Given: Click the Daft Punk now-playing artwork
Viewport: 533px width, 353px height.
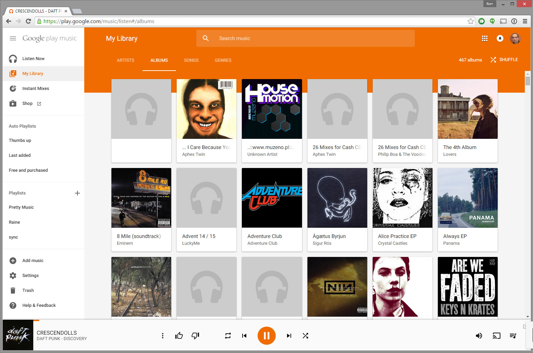Looking at the screenshot, I should click(18, 335).
